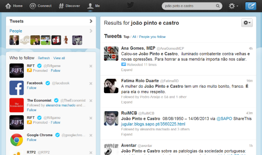The width and height of the screenshot is (262, 155).
Task: Compose a new tweet with the blue button
Action: (x=251, y=6)
